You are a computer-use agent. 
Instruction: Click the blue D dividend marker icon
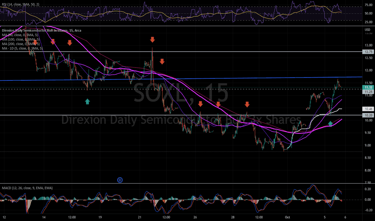coord(120,180)
